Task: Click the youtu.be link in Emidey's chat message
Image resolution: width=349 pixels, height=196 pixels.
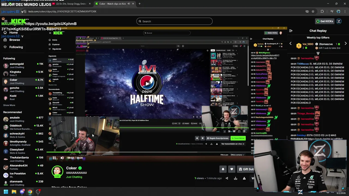Action: (325, 139)
